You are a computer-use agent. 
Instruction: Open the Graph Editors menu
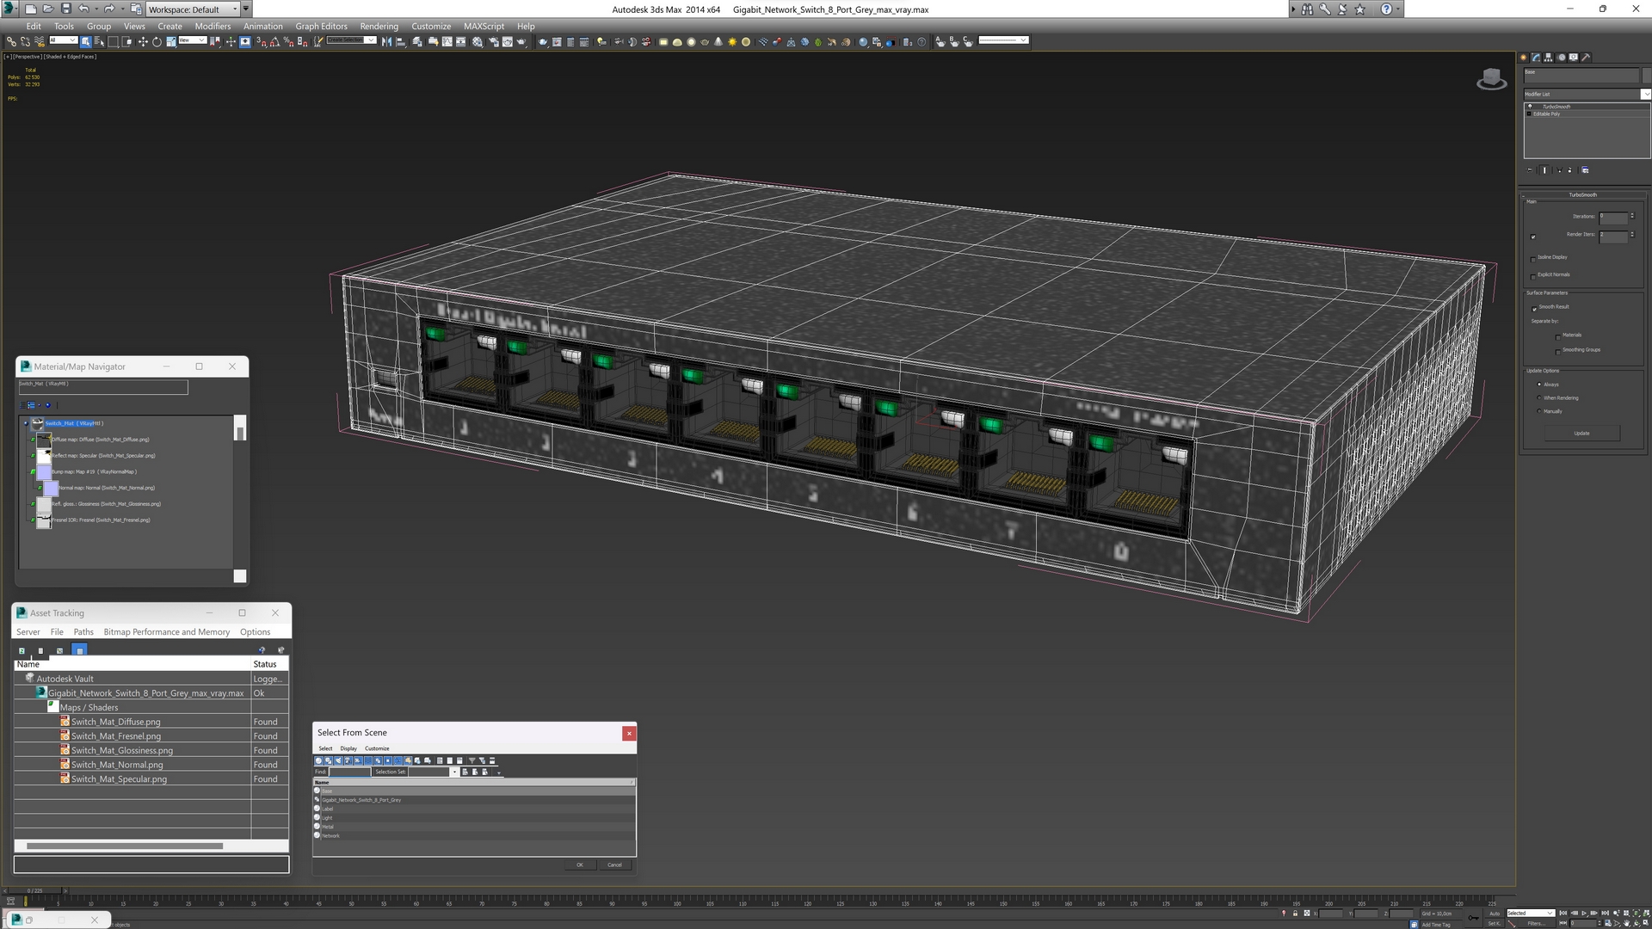[321, 25]
